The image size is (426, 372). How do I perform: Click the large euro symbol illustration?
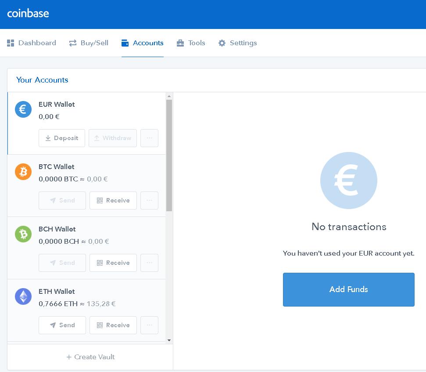pos(348,181)
